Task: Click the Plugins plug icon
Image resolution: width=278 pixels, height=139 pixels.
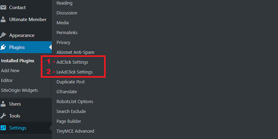Action: pyautogui.click(x=3, y=47)
